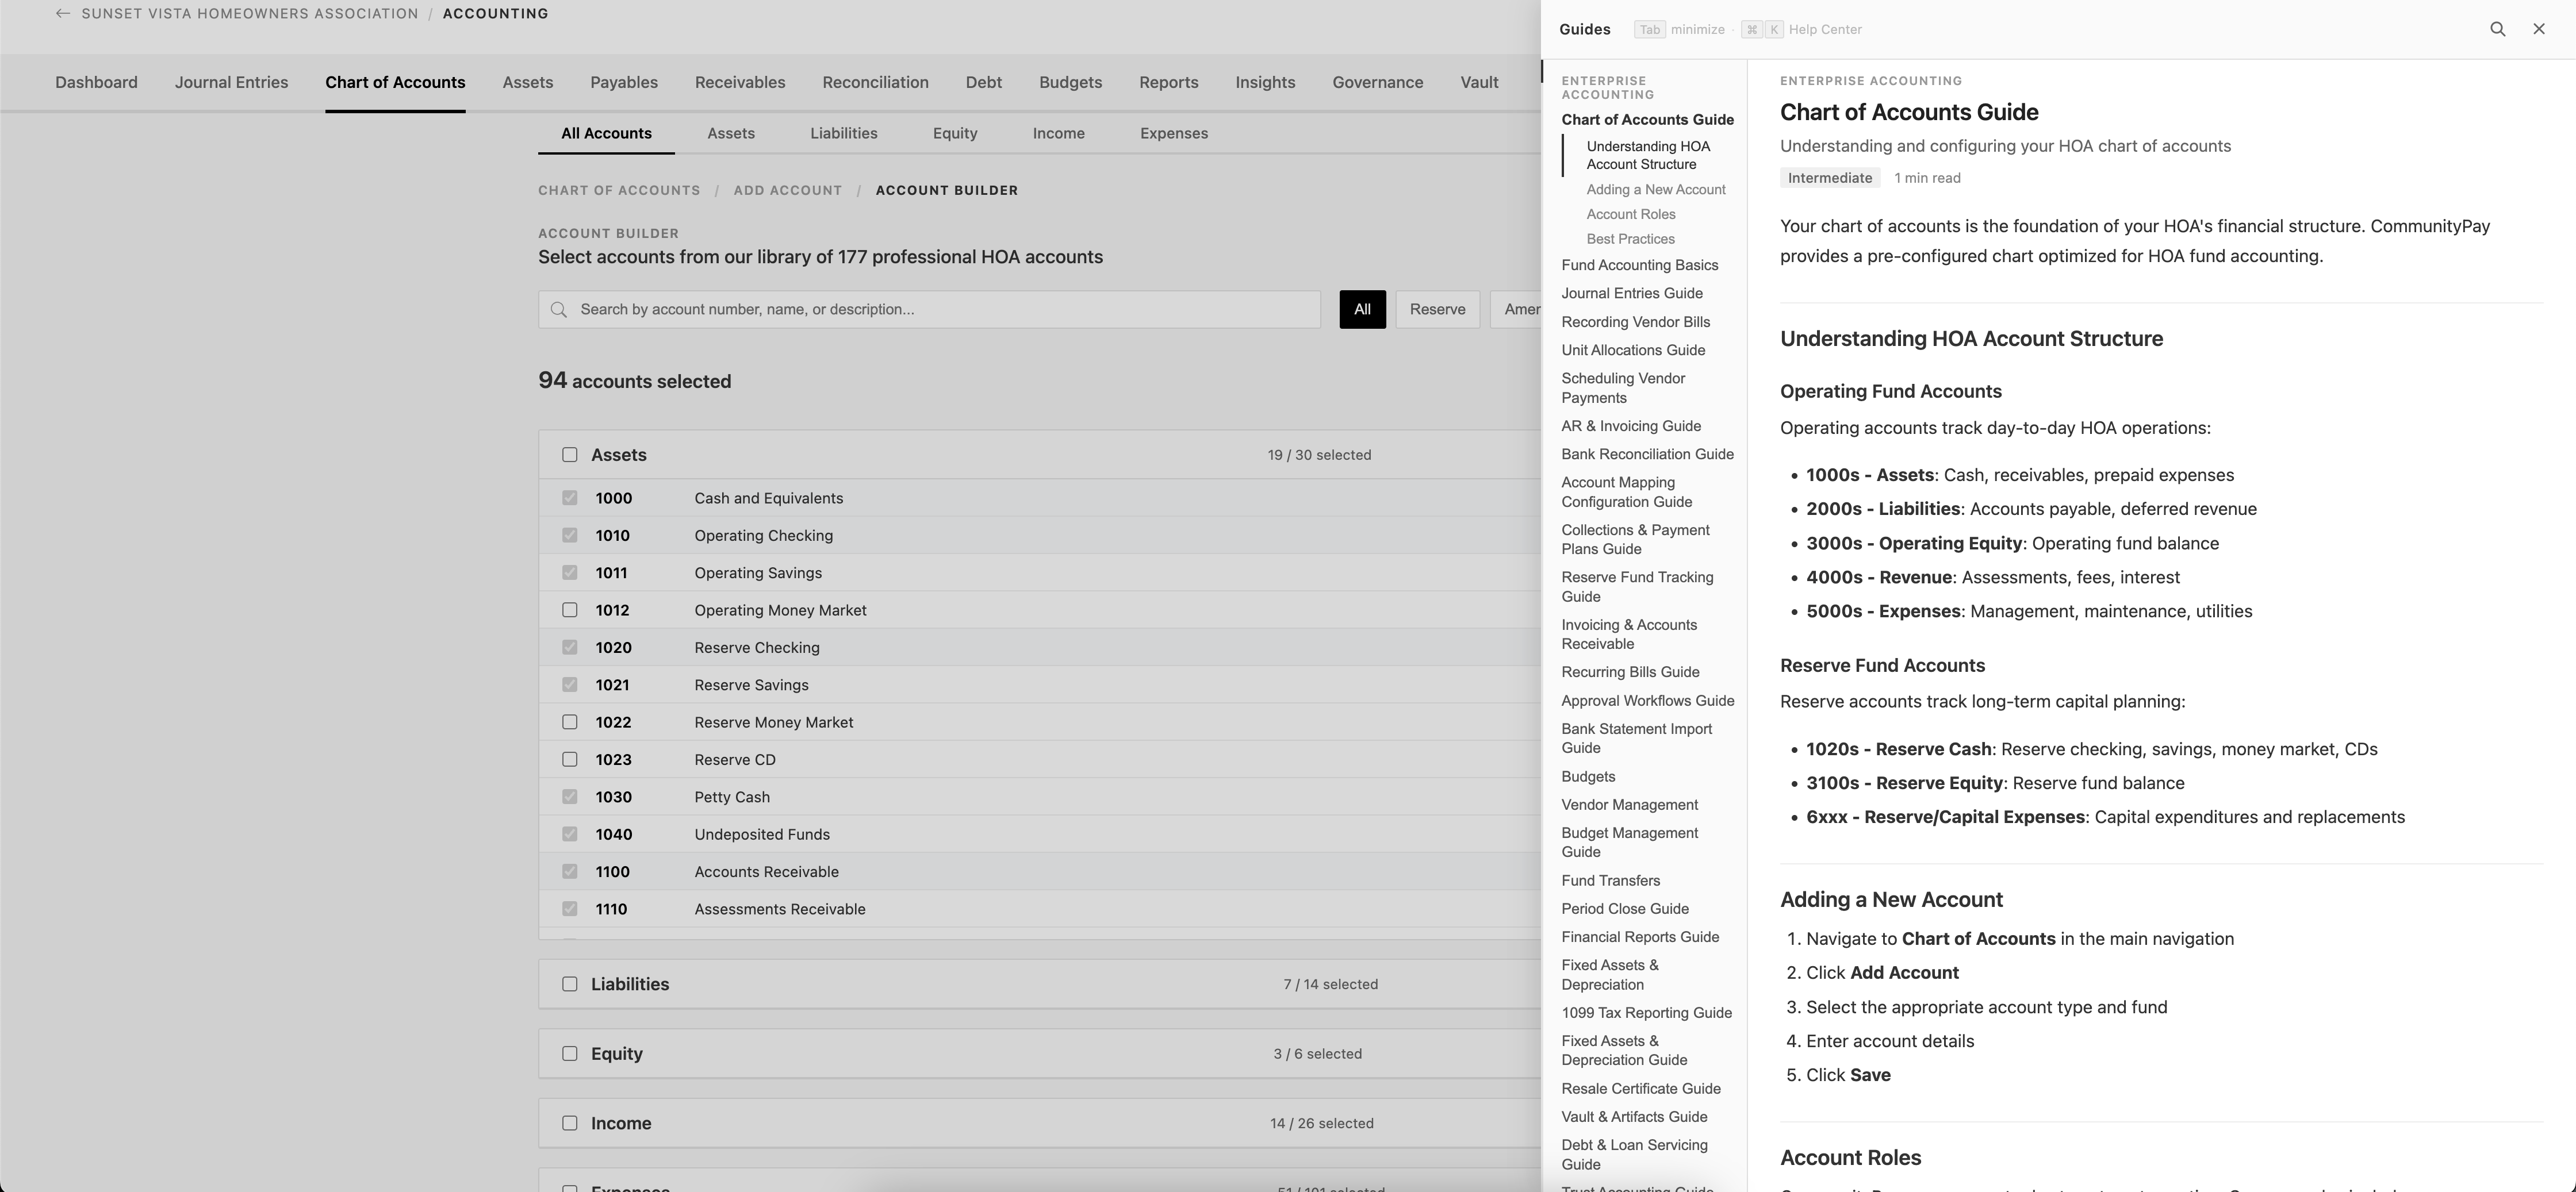Image resolution: width=2576 pixels, height=1192 pixels.
Task: Click the All filter button
Action: tap(1362, 310)
